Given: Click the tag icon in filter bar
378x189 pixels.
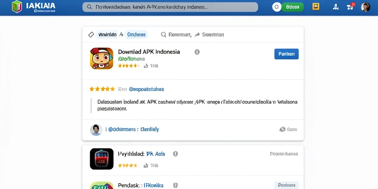Looking at the screenshot, I should point(91,35).
